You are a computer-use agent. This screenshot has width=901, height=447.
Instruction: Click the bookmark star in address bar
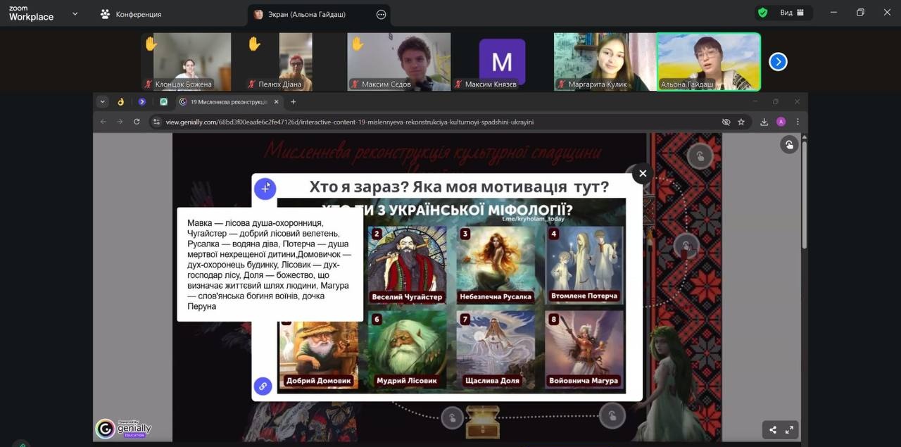[741, 122]
